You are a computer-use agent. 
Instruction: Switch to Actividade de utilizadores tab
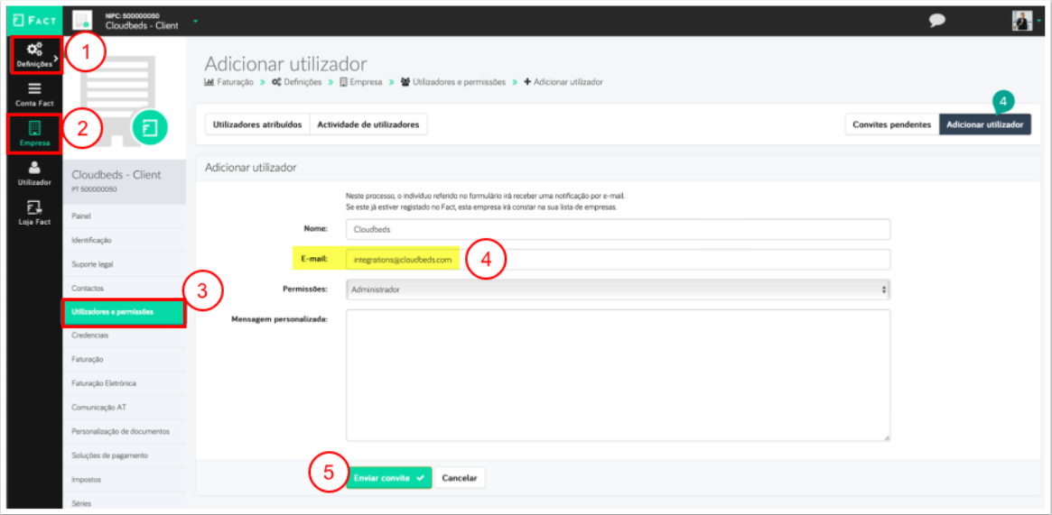368,124
